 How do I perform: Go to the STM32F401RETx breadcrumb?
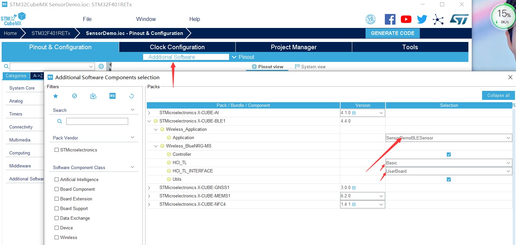[x=51, y=33]
